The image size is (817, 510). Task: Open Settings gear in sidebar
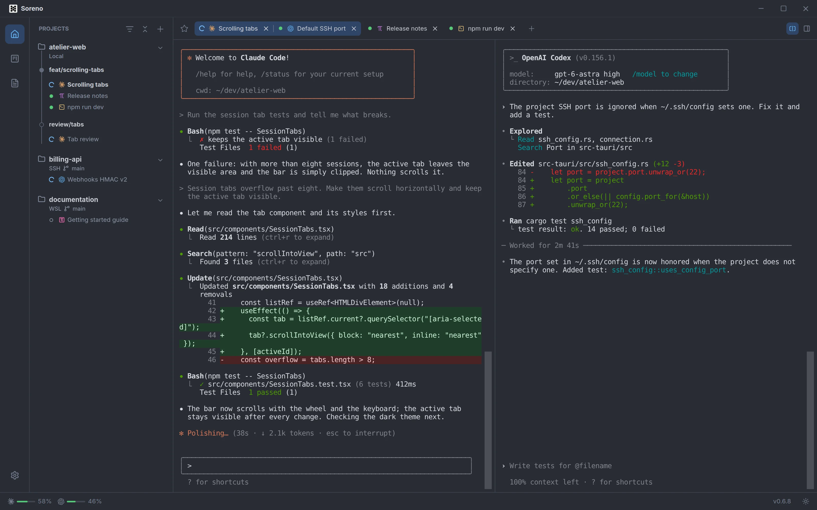tap(15, 475)
